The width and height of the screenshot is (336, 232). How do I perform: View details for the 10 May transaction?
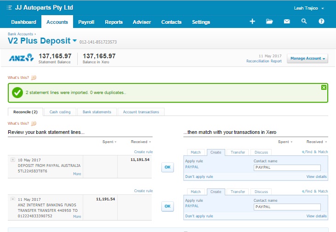coord(317,177)
